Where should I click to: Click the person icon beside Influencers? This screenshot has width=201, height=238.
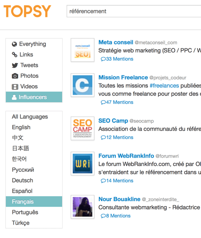click(14, 97)
